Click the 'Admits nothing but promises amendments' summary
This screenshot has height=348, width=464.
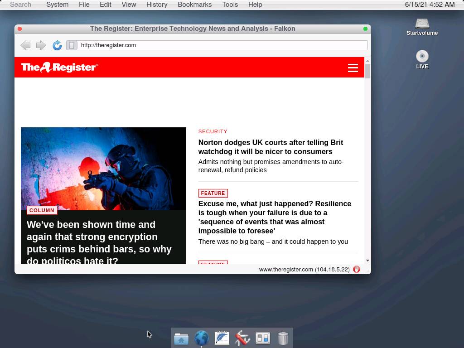271,166
